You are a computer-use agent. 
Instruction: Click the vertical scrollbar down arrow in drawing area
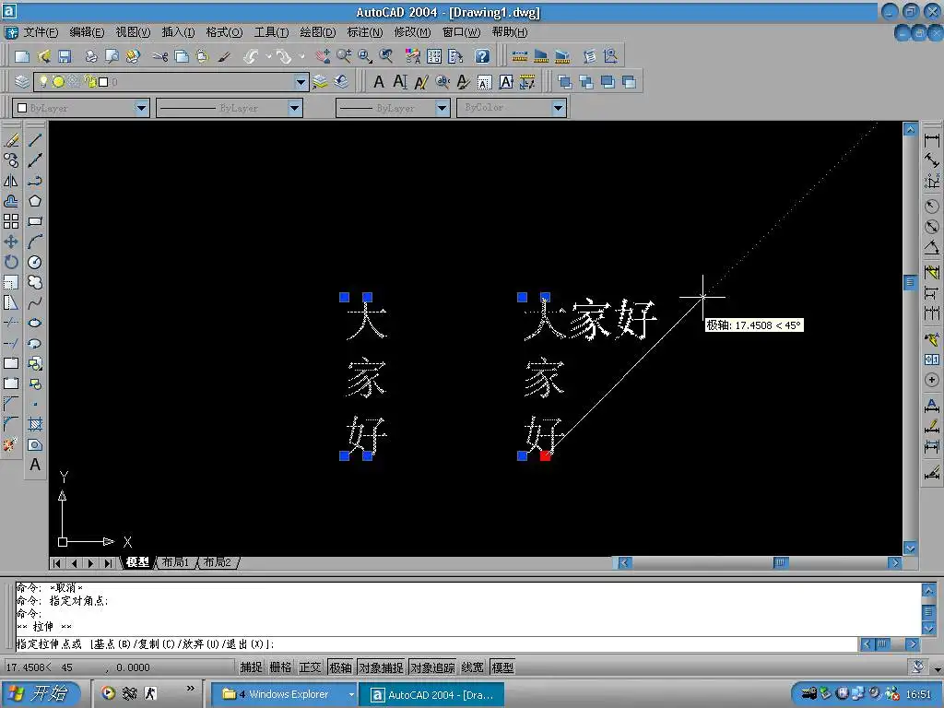(910, 548)
